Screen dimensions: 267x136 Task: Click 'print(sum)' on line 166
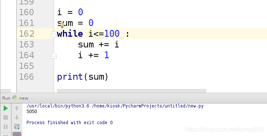pyautogui.click(x=83, y=77)
